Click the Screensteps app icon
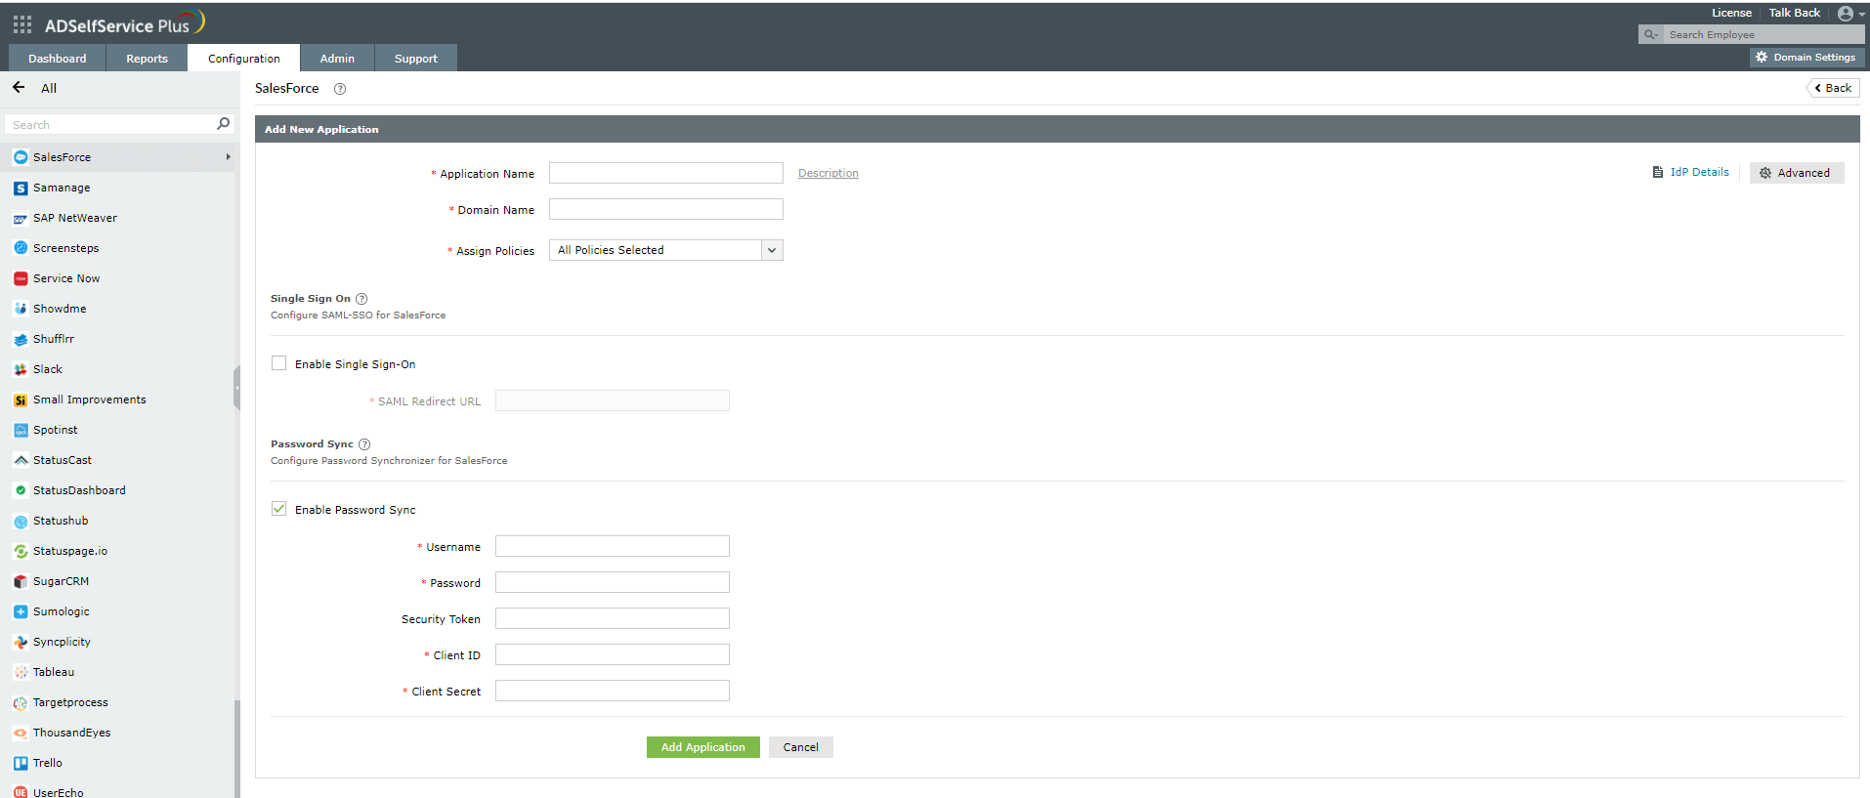 (x=21, y=248)
